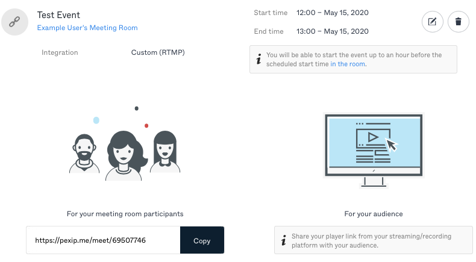Click the info icon in start-time notice
This screenshot has width=476, height=262.
point(259,59)
